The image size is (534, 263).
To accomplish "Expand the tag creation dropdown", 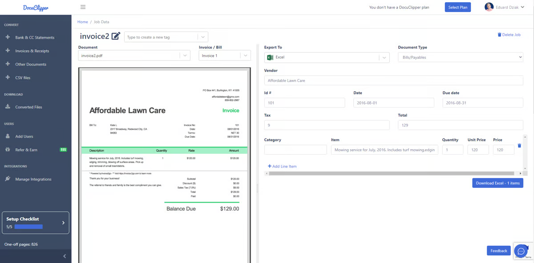I will pos(202,36).
